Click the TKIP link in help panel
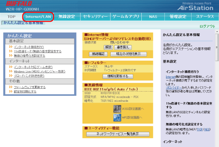The width and height of the screenshot is (219, 147). (x=200, y=130)
